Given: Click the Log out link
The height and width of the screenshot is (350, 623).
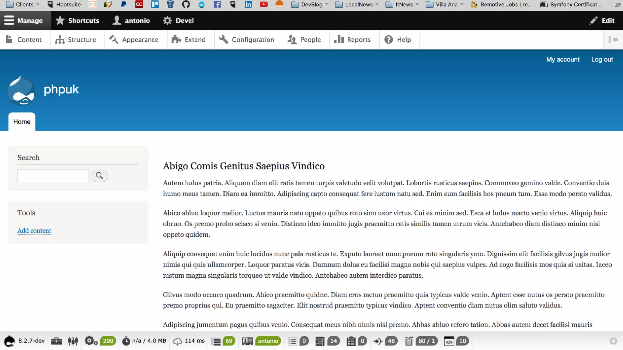Looking at the screenshot, I should point(602,60).
